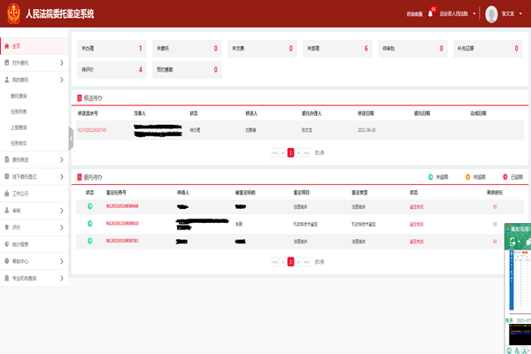Click status icon of task N12021052080668
531x354 pixels.
pyautogui.click(x=89, y=206)
